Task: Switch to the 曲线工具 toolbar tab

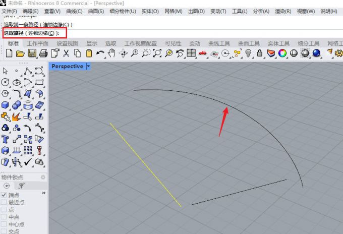Action: [219, 43]
